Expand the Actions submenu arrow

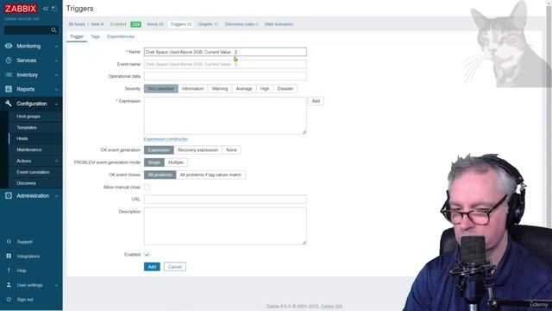tap(56, 161)
